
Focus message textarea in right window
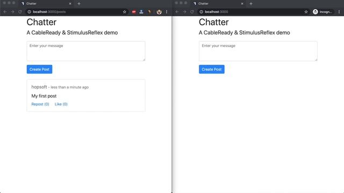[x=258, y=51]
